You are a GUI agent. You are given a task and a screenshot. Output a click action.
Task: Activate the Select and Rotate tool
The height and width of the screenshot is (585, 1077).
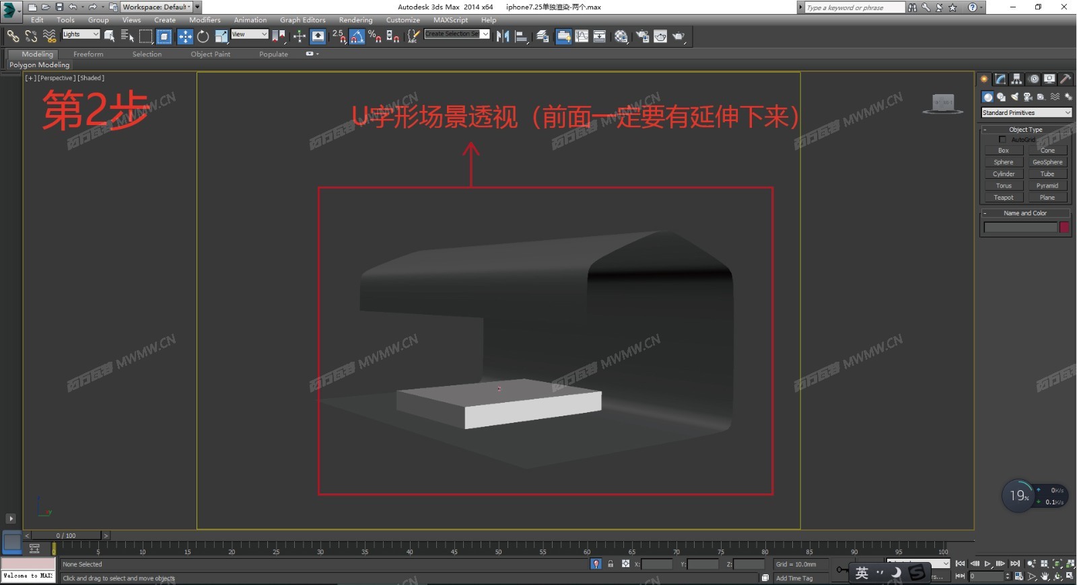tap(203, 36)
